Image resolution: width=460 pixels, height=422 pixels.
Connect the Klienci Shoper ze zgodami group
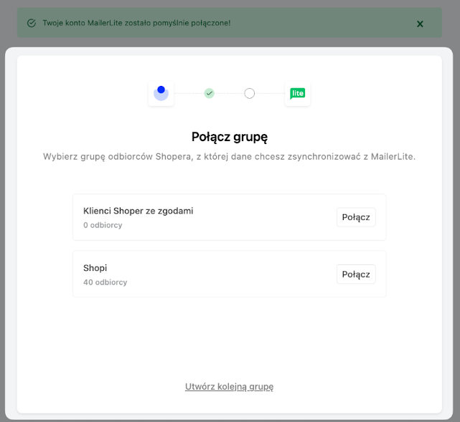356,217
